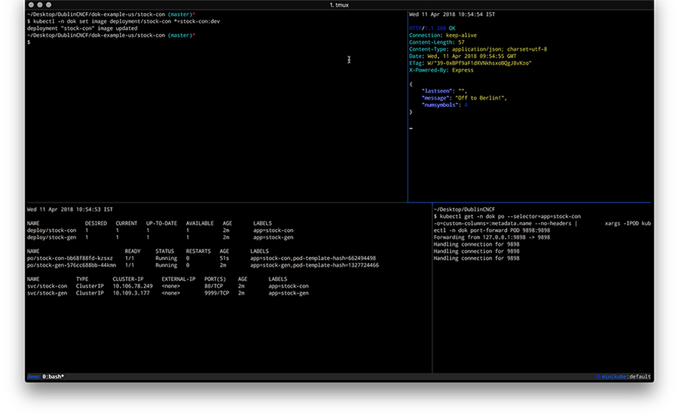Click the 10.109.3.177 cluster IP
The height and width of the screenshot is (418, 679).
131,293
